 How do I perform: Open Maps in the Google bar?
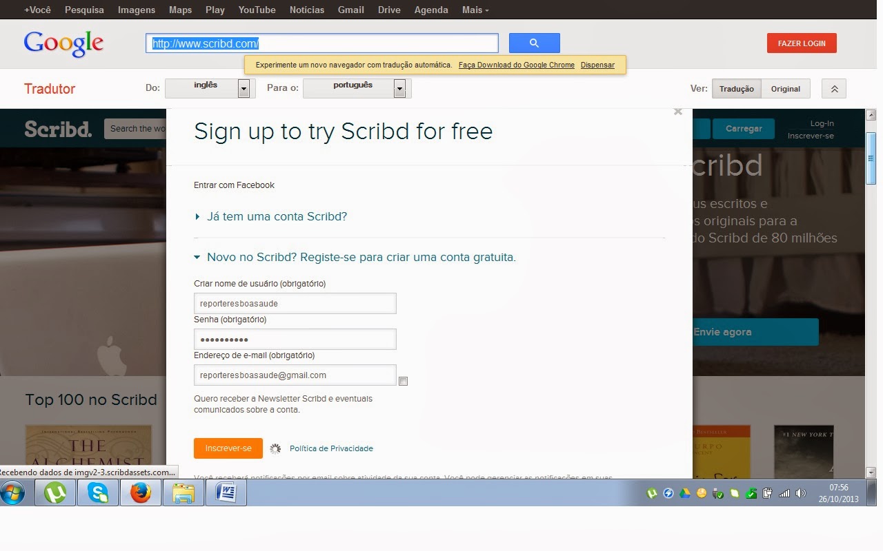click(x=180, y=10)
